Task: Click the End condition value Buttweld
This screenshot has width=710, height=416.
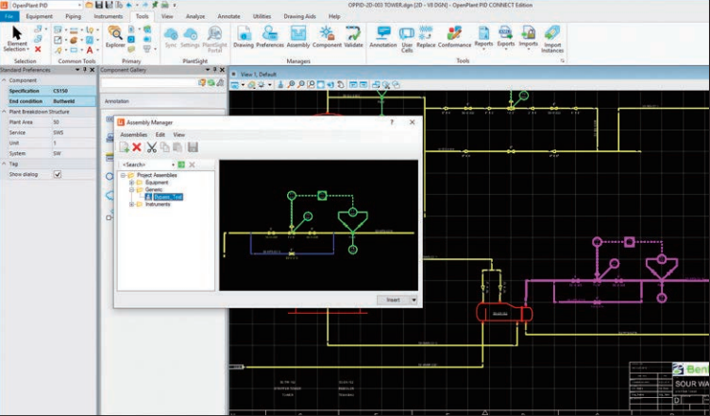Action: pos(64,101)
